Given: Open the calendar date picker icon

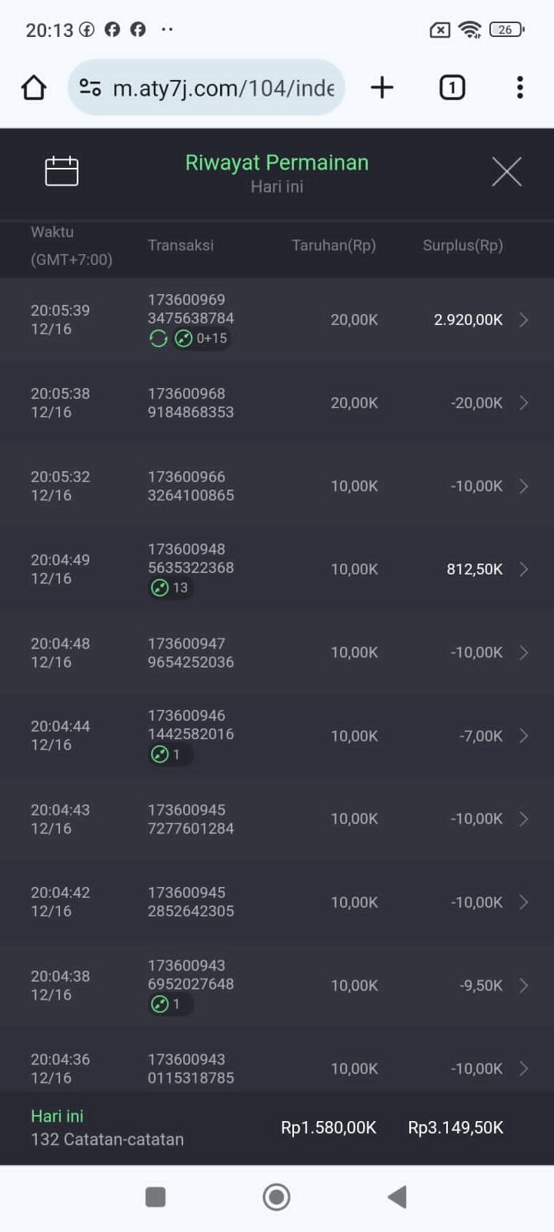Looking at the screenshot, I should [x=62, y=171].
